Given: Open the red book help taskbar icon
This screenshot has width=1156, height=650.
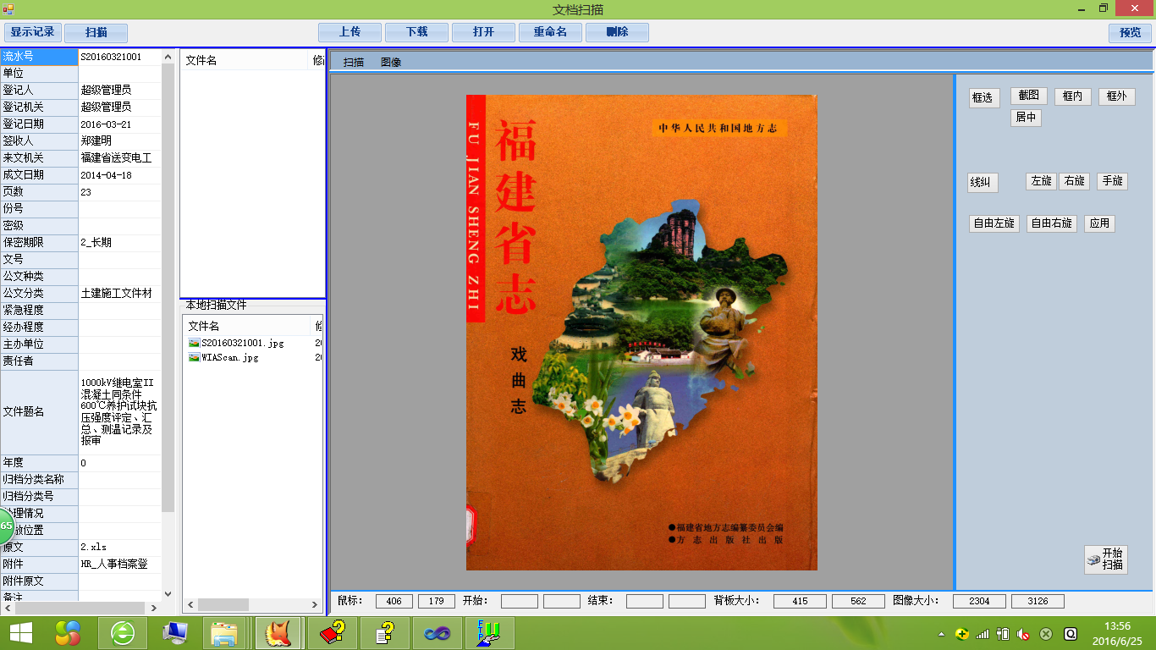Looking at the screenshot, I should (x=333, y=633).
